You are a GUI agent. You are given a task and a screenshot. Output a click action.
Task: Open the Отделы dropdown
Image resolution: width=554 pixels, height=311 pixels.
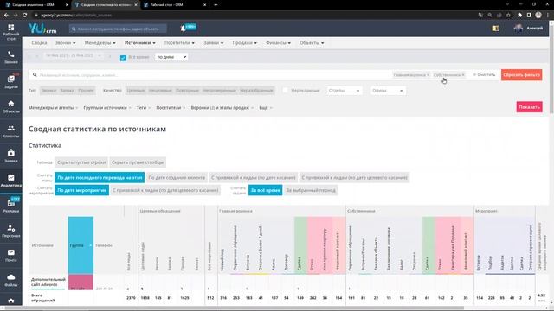345,91
